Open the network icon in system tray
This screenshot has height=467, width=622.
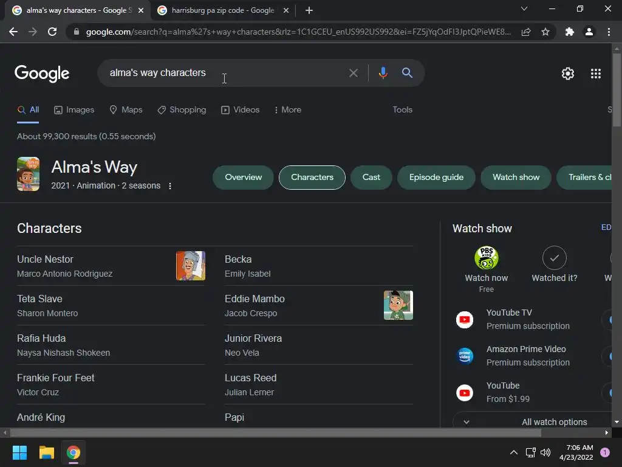[x=530, y=452]
